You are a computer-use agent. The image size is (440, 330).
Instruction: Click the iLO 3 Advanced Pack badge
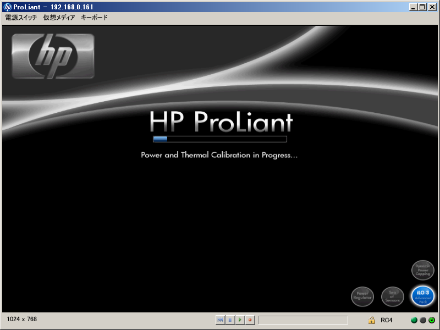(x=422, y=296)
